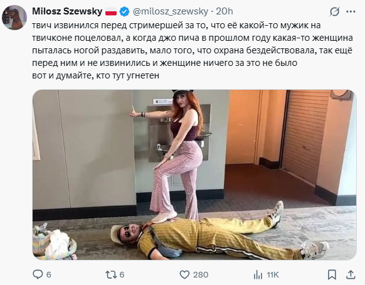View post analytics bar-chart icon

coord(258,275)
